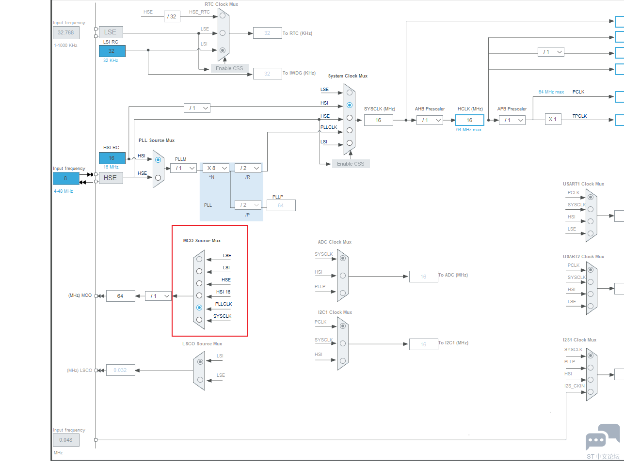Select PCLK in USART1 Clock Mux

click(x=591, y=197)
